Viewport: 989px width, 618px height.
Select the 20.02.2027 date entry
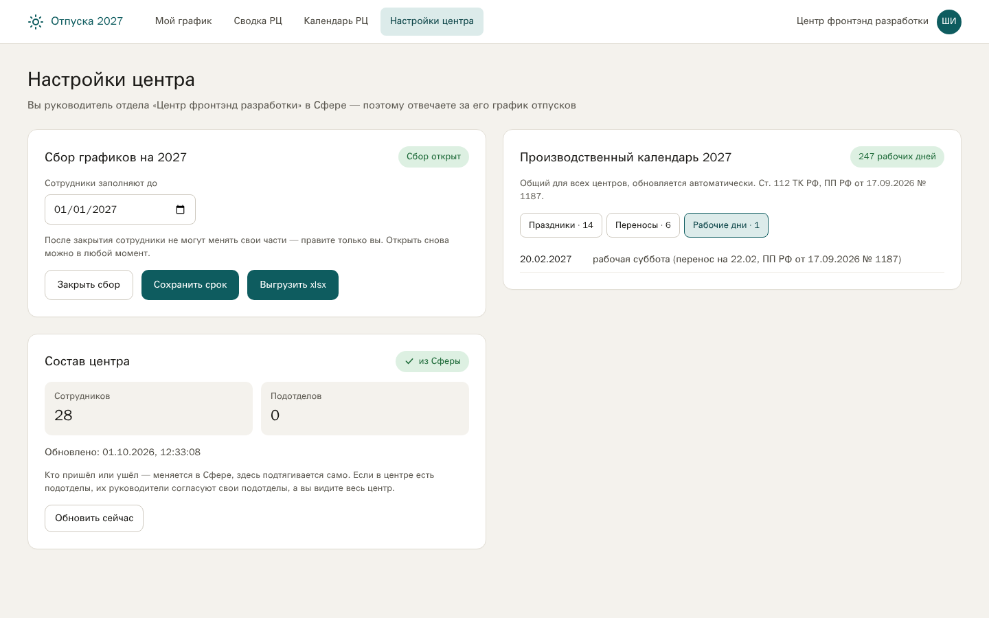(x=546, y=260)
